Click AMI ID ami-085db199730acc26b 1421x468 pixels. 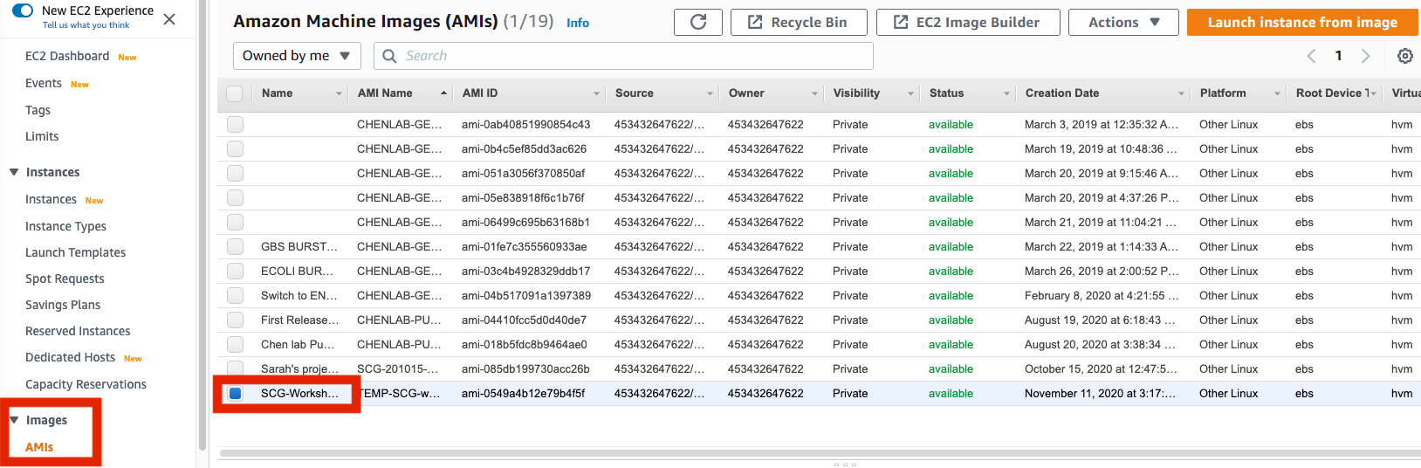pyautogui.click(x=525, y=369)
